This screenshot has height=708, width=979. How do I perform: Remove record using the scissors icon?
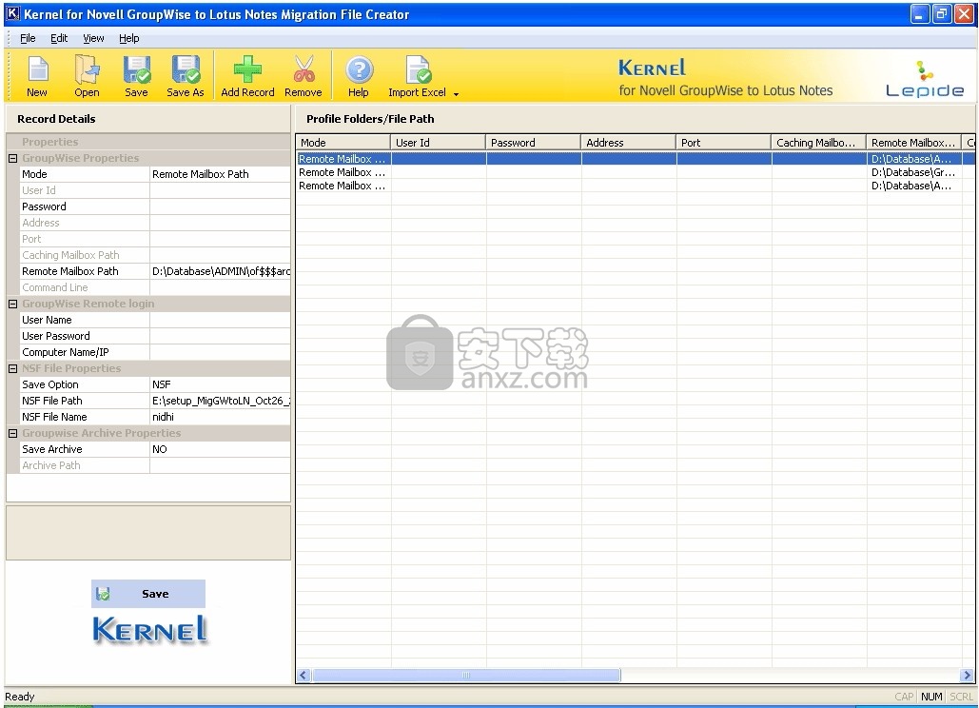coord(303,75)
